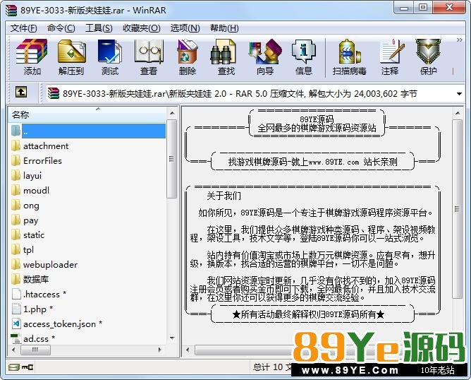This screenshot has height=380, width=471.
Task: Select the webuploader folder
Action: [x=50, y=264]
